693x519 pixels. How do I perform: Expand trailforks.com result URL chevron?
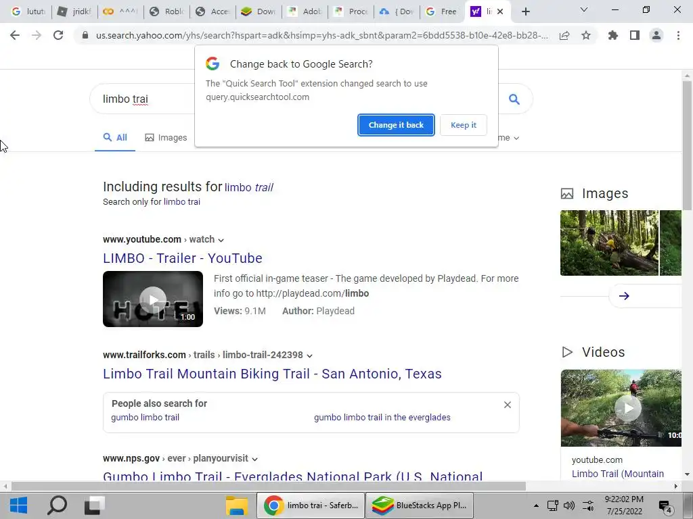tap(309, 355)
